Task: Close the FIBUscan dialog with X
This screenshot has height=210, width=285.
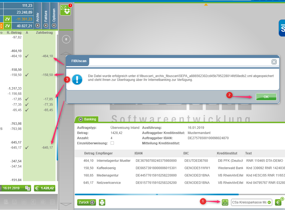Action: coord(274,62)
